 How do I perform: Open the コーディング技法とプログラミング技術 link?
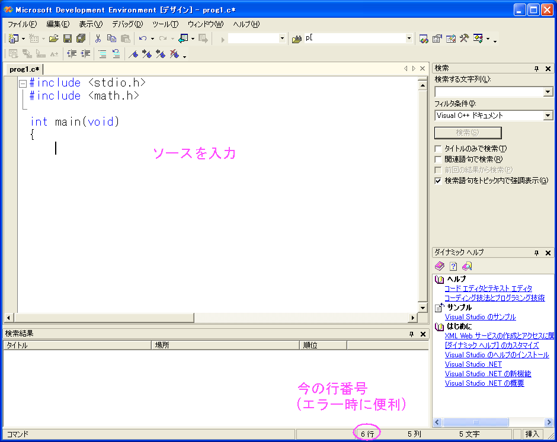494,298
